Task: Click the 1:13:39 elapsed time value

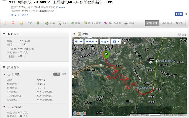Action: point(41,88)
